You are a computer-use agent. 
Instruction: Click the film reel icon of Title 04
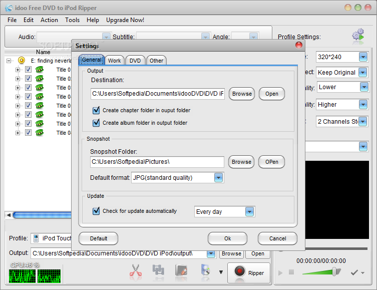pyautogui.click(x=40, y=97)
